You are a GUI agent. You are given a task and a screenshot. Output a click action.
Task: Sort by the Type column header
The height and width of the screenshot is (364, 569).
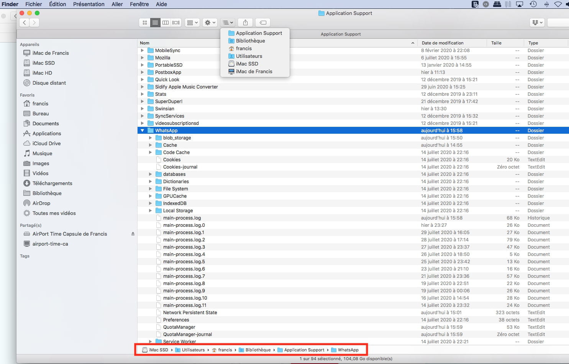546,43
